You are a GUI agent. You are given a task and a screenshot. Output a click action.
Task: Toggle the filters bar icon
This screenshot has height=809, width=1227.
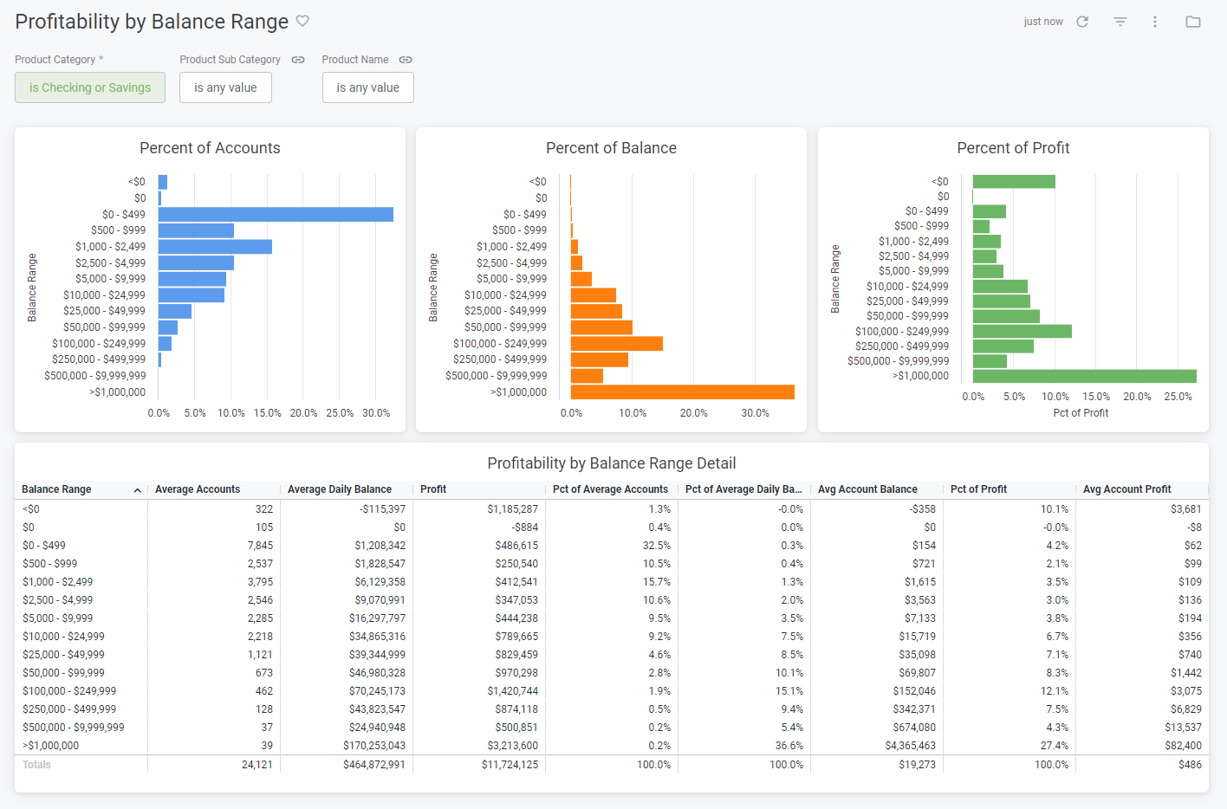pos(1120,22)
